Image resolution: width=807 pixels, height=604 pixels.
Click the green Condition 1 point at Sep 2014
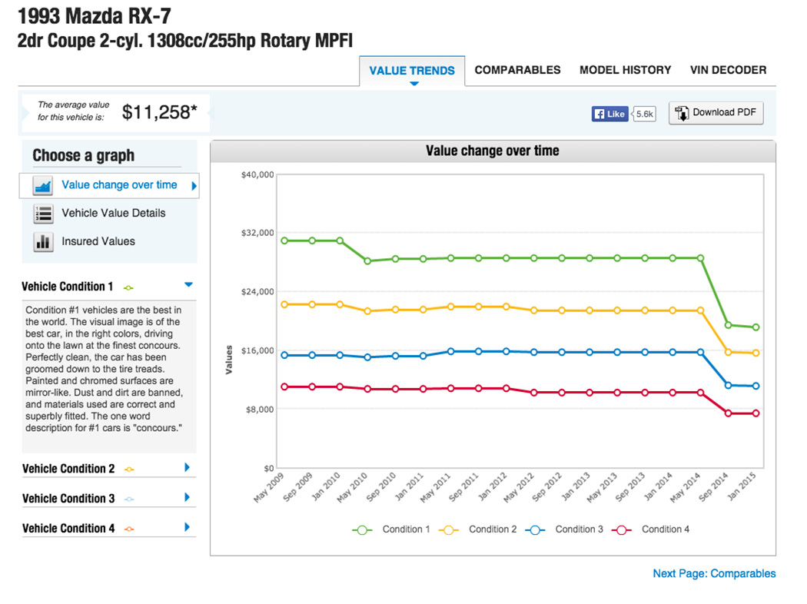[x=729, y=325]
